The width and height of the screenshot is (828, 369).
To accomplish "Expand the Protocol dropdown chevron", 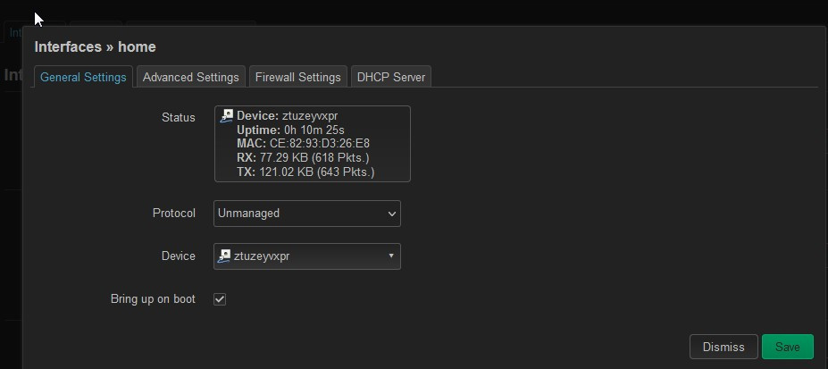I will coord(392,214).
